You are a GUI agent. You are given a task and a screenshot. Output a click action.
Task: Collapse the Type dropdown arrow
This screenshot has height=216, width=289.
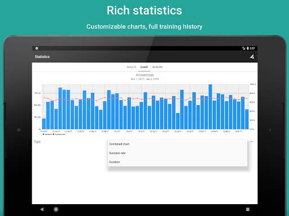pos(252,142)
